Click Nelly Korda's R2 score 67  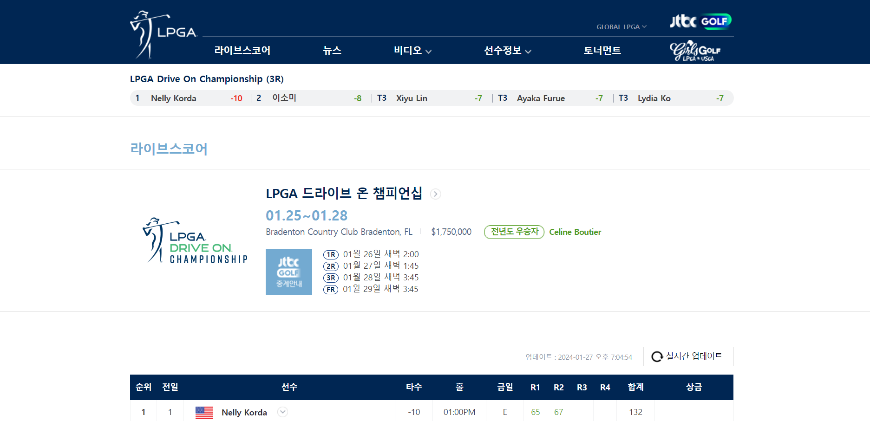558,412
